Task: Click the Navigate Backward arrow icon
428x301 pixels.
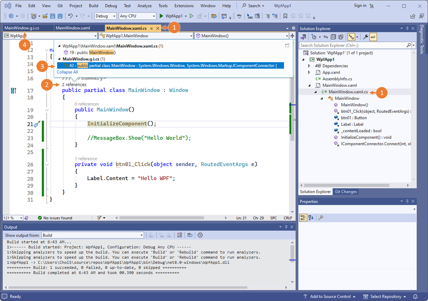Action: tap(11, 16)
